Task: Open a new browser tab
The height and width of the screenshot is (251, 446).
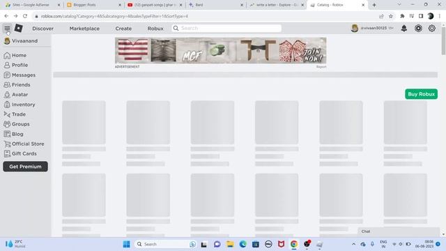Action: 374,5
